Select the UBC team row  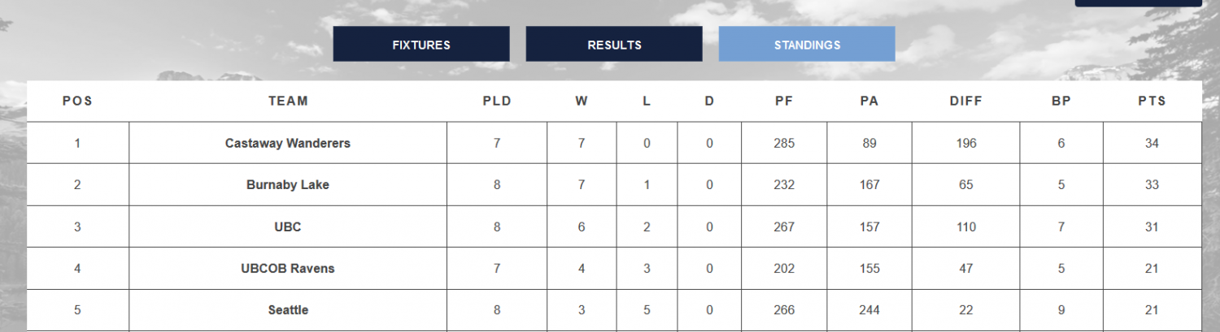tap(288, 227)
